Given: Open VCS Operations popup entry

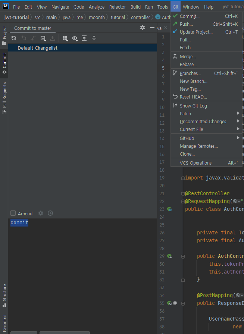Looking at the screenshot, I should [x=207, y=163].
